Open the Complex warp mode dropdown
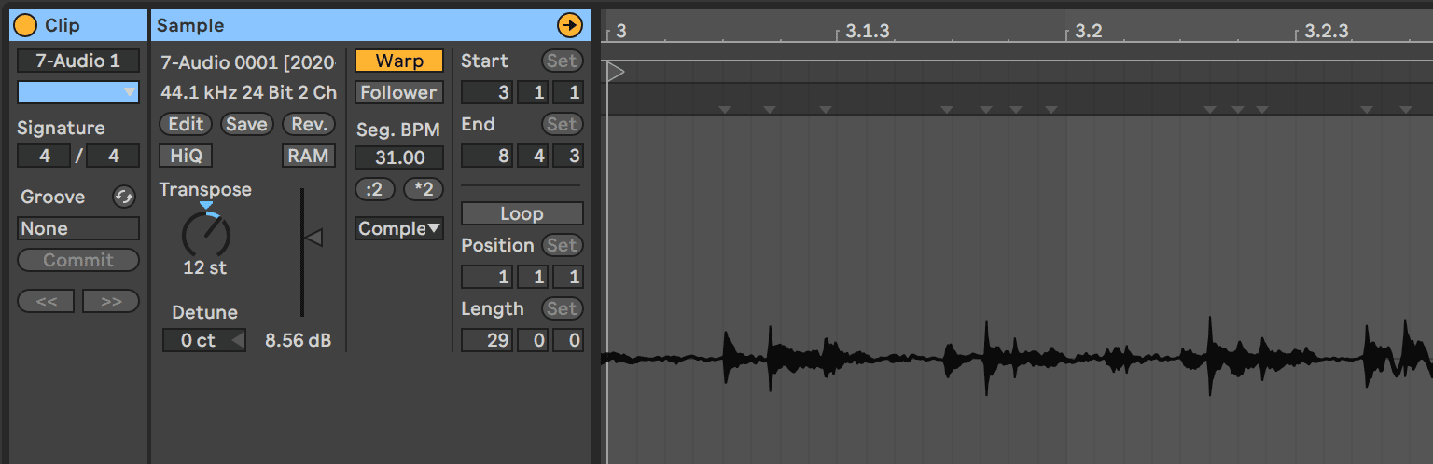 (x=399, y=228)
